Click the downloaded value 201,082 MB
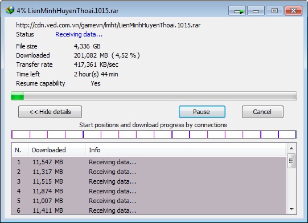This screenshot has height=223, width=308. [91, 55]
